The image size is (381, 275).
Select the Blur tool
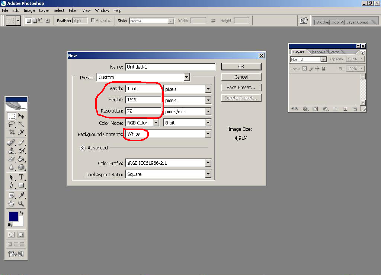12,167
